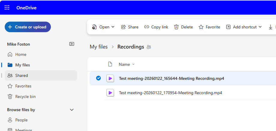Click the Favorite star icon

click(x=201, y=27)
